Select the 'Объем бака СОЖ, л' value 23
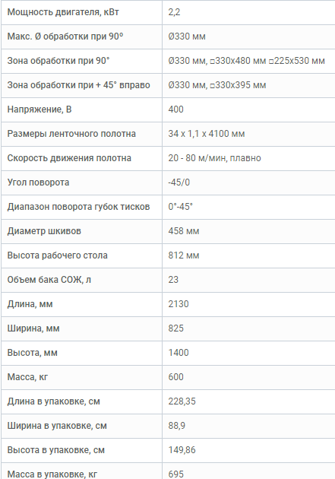 point(173,280)
